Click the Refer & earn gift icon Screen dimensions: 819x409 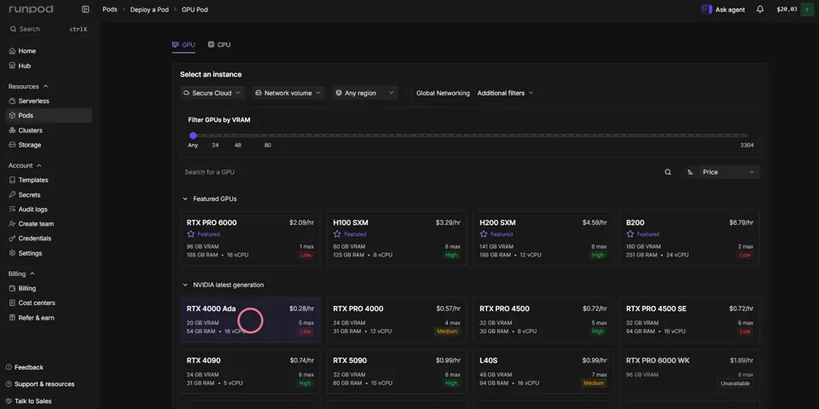click(13, 318)
